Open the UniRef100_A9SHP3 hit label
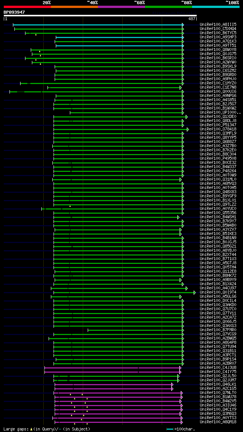The height and width of the screenshot is (432, 243). click(218, 37)
